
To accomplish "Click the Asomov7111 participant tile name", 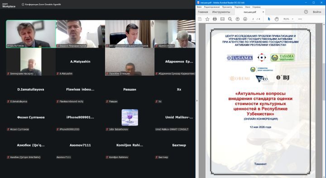I will point(80,145).
